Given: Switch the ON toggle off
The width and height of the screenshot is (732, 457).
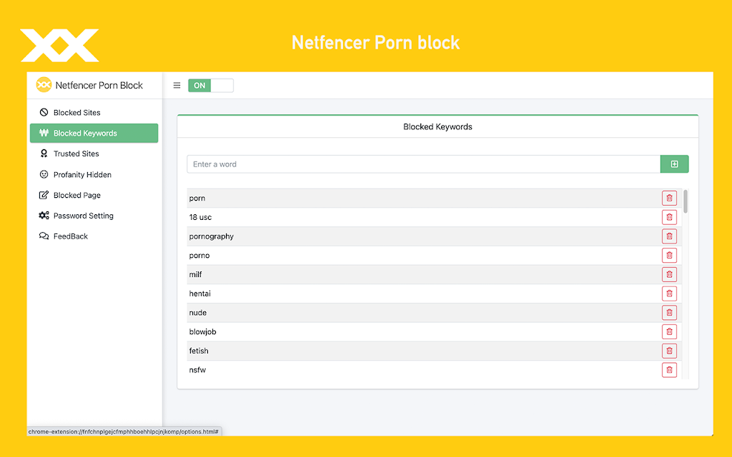Looking at the screenshot, I should (211, 86).
